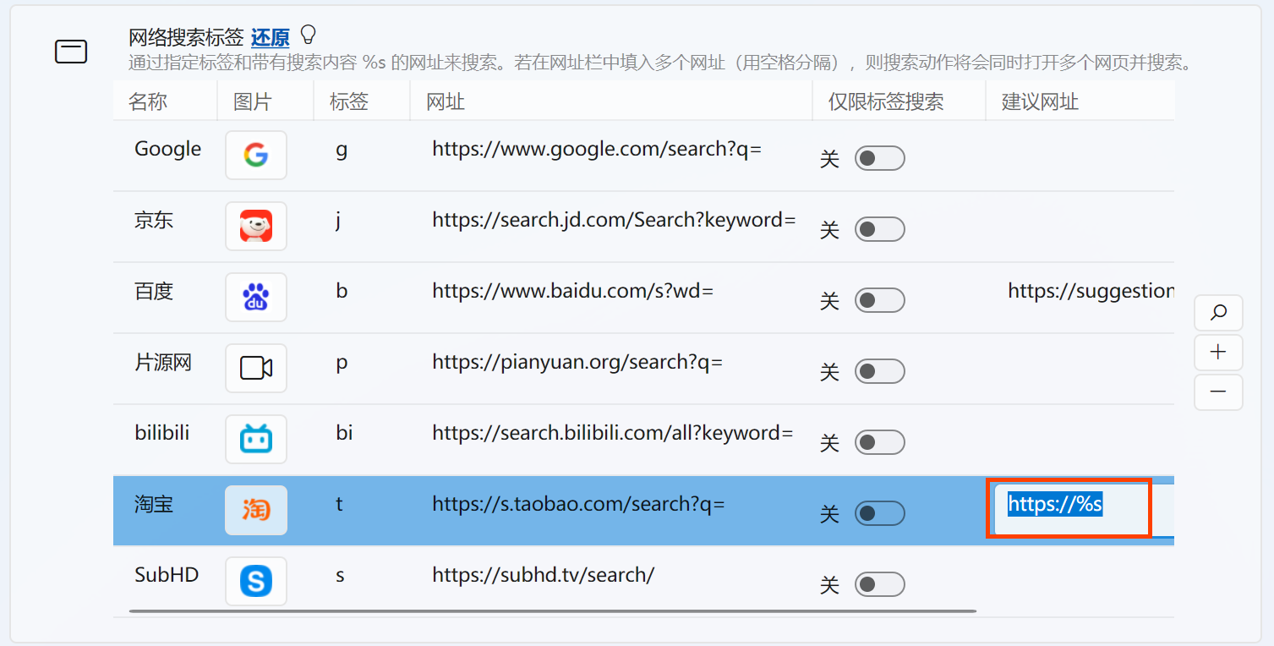The height and width of the screenshot is (646, 1274).
Task: Enable the bilibili tag-only search switch
Action: tap(879, 442)
